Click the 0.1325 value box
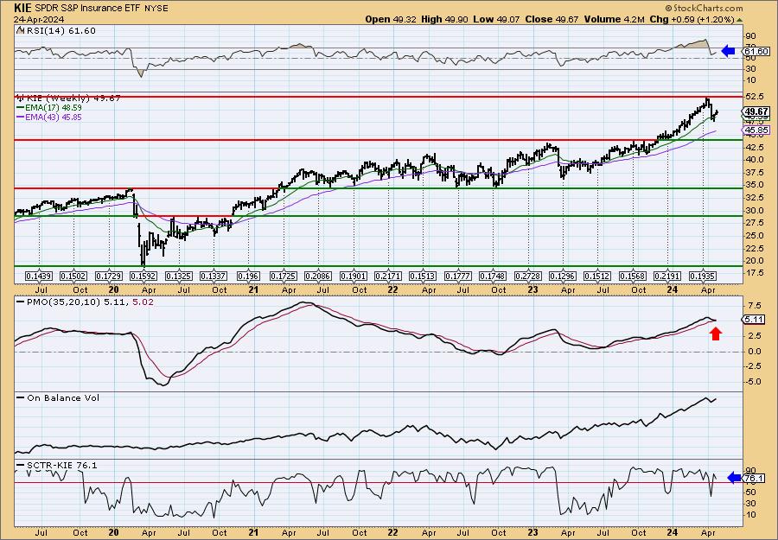The image size is (778, 540). click(x=178, y=276)
